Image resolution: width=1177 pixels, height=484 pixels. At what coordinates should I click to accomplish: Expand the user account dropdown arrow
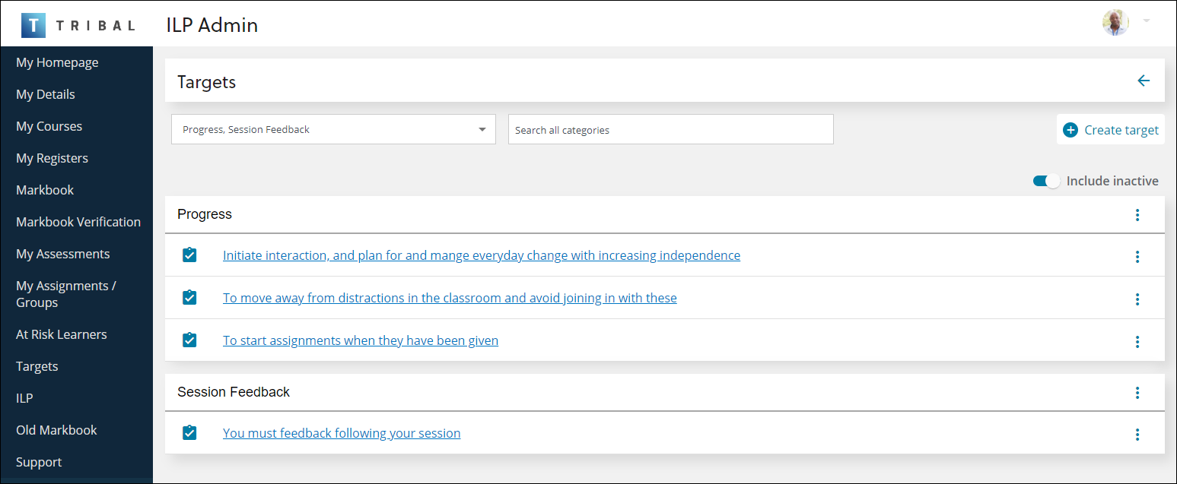tap(1146, 21)
